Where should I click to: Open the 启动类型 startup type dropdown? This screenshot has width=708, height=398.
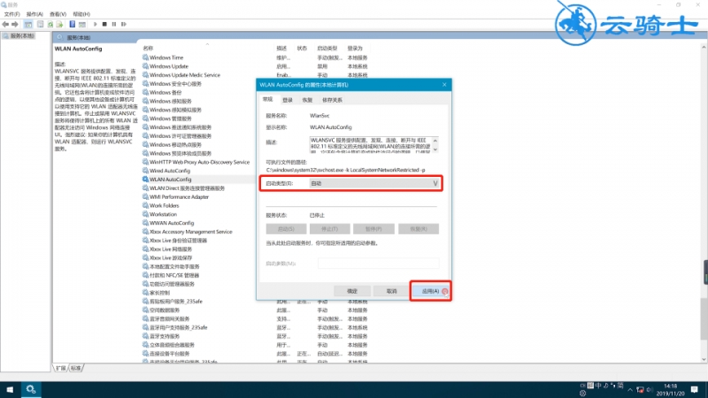(373, 183)
